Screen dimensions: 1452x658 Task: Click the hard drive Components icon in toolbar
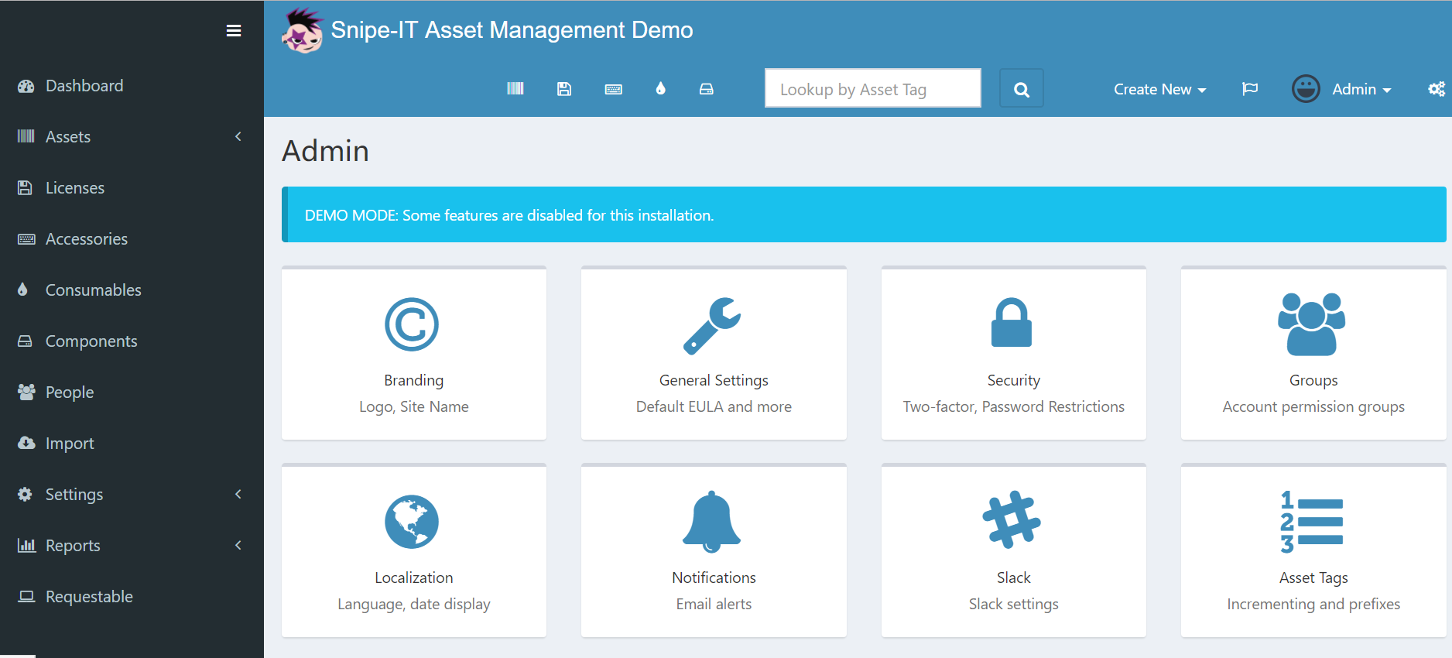pos(706,89)
